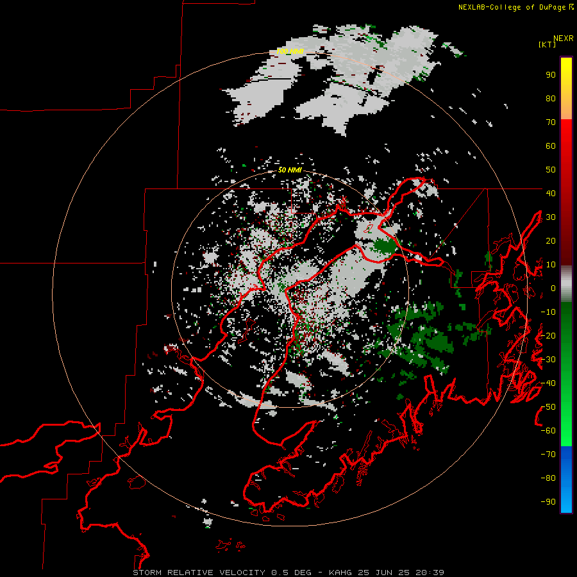The height and width of the screenshot is (577, 577).
Task: Click the 30 value on the velocity scale
Action: (x=551, y=217)
